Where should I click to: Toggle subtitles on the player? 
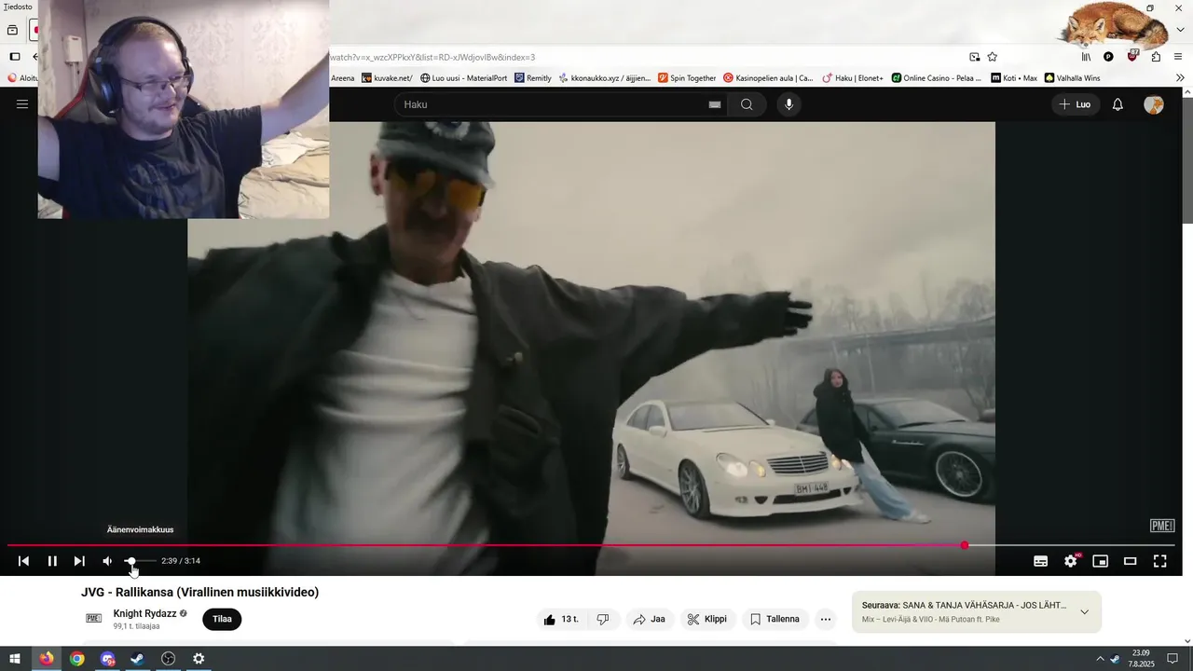[1040, 561]
